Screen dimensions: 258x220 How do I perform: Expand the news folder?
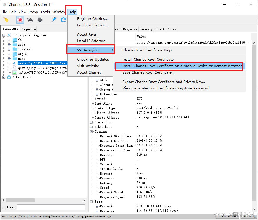click(9, 59)
